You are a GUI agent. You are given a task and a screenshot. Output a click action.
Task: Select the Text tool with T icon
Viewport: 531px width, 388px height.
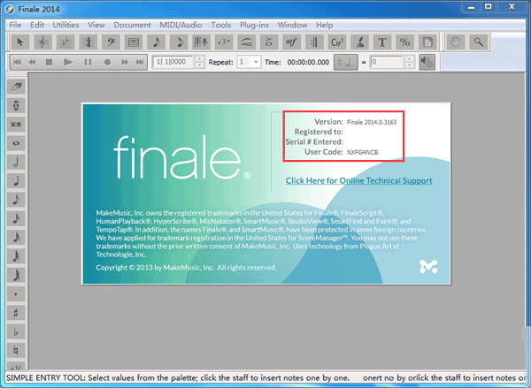pos(382,42)
